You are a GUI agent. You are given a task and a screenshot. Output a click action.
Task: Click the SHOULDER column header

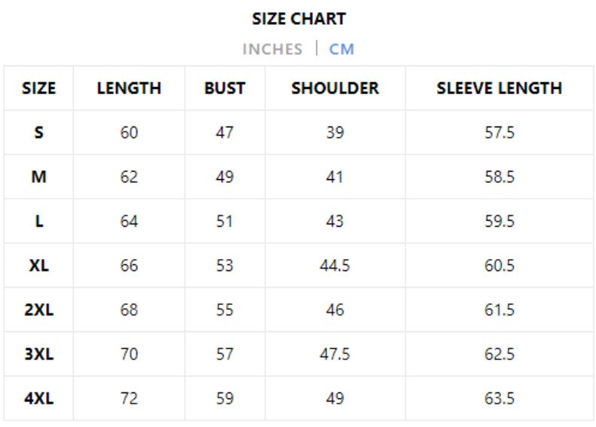click(x=335, y=88)
